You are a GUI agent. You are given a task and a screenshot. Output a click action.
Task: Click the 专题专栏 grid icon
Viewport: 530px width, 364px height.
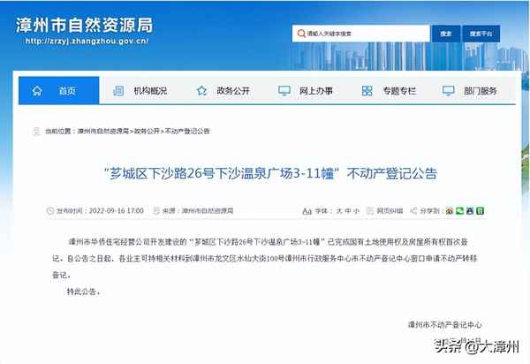(367, 91)
